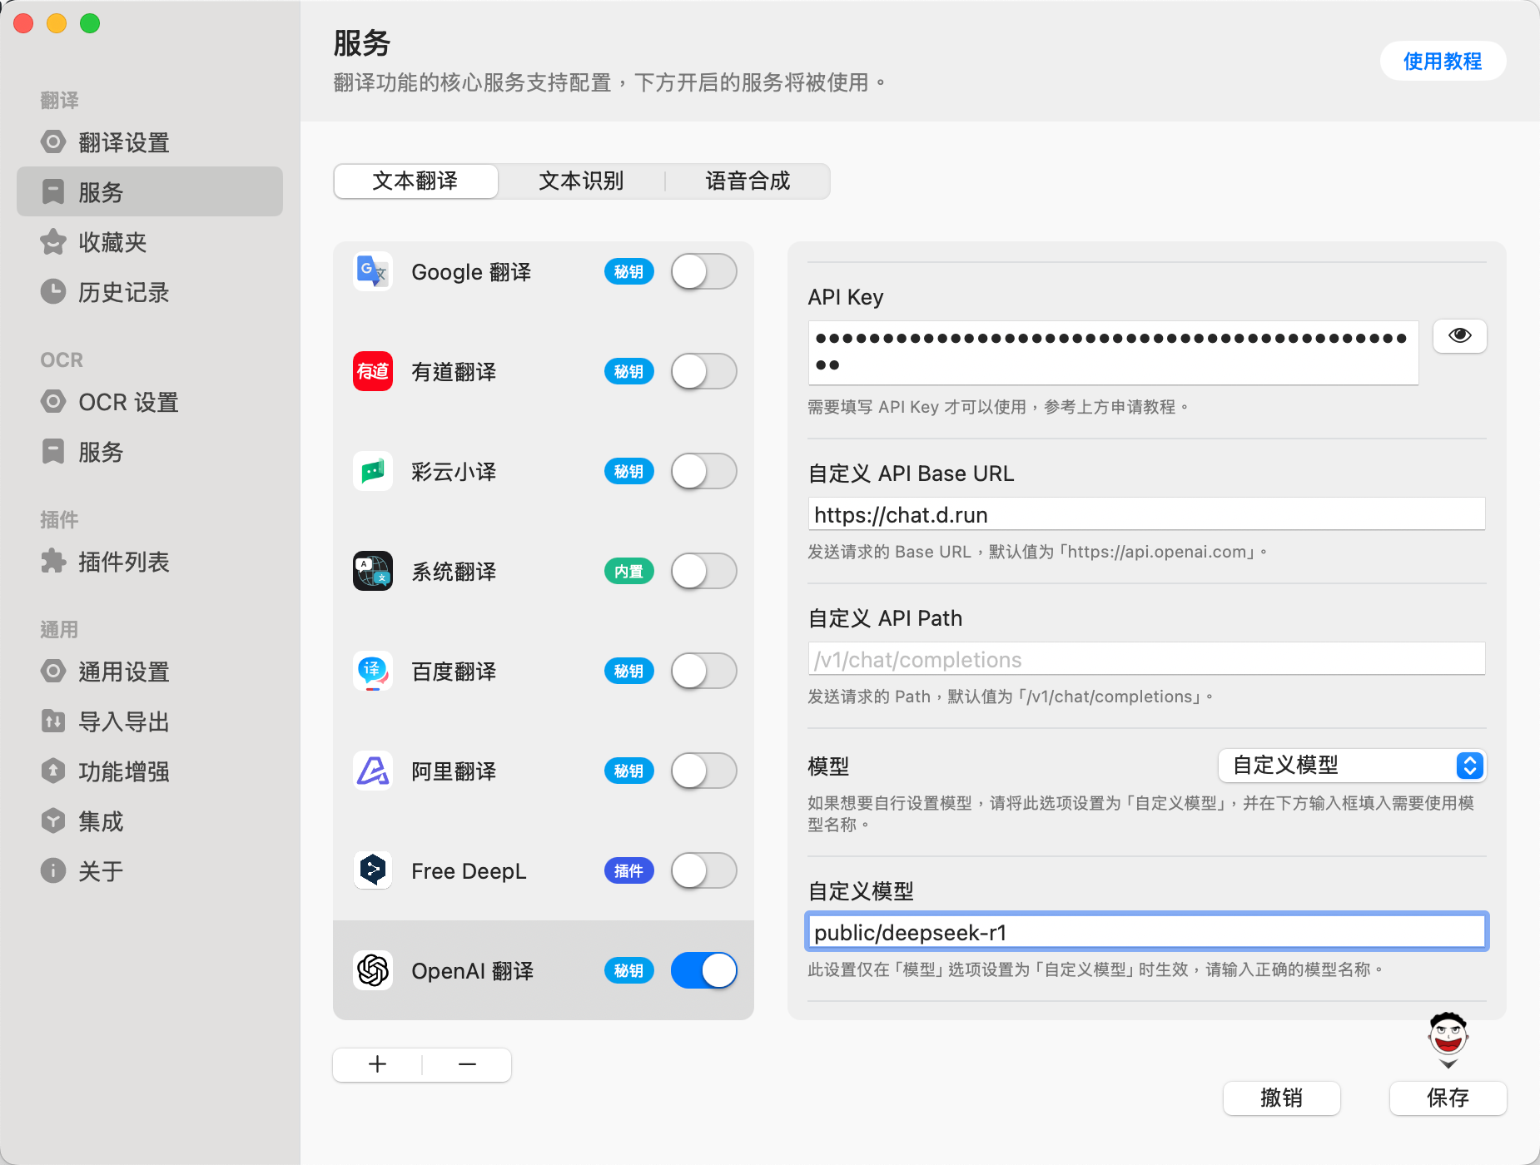Open the 使用教程 tutorial link
The width and height of the screenshot is (1540, 1165).
pyautogui.click(x=1443, y=61)
